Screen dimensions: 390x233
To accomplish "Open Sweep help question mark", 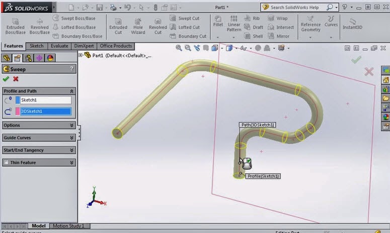I will (x=71, y=69).
